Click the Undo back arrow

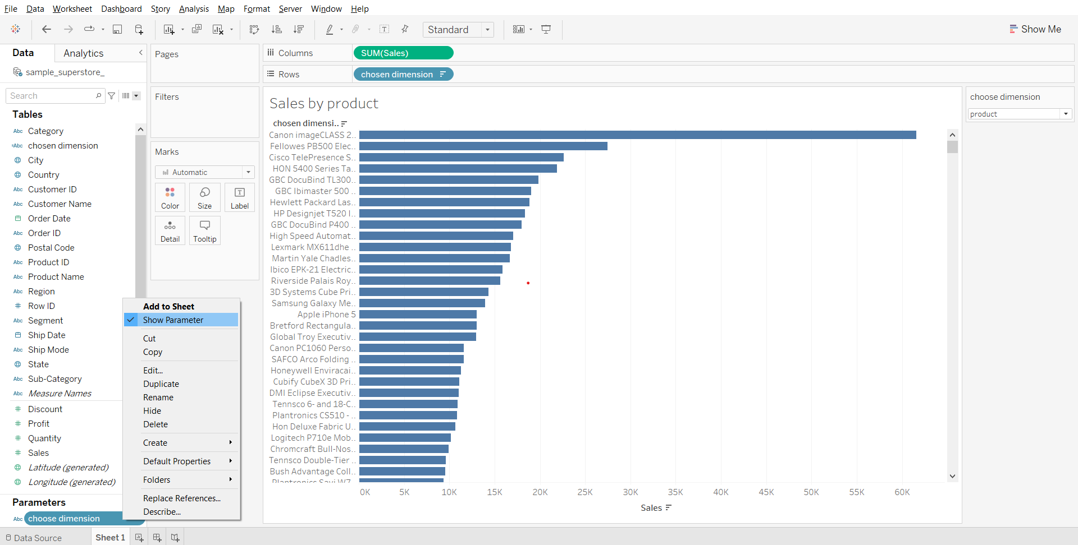(47, 30)
